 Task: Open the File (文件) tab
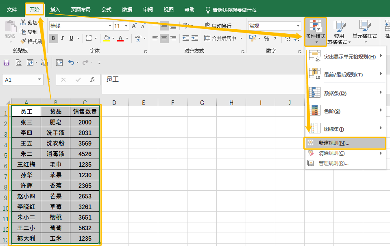tap(12, 10)
